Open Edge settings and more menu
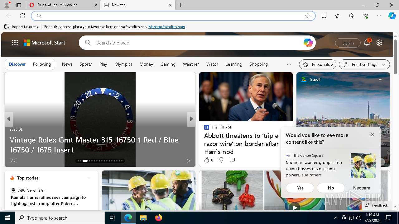This screenshot has height=224, width=399. tap(379, 16)
